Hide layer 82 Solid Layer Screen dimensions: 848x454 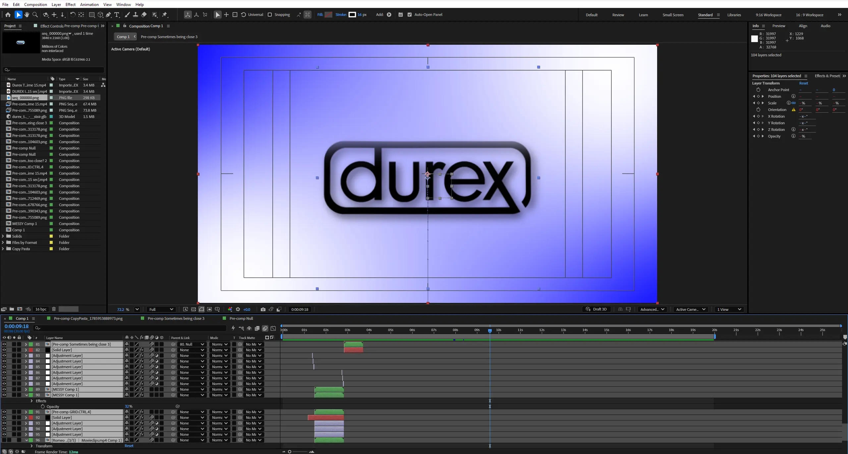4,350
